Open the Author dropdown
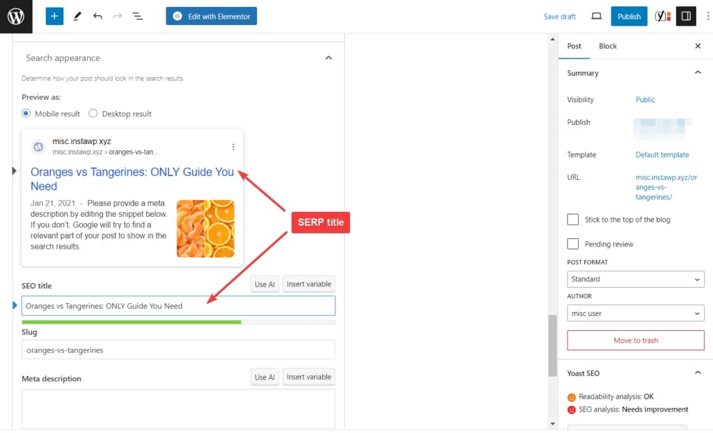713x433 pixels. point(635,313)
